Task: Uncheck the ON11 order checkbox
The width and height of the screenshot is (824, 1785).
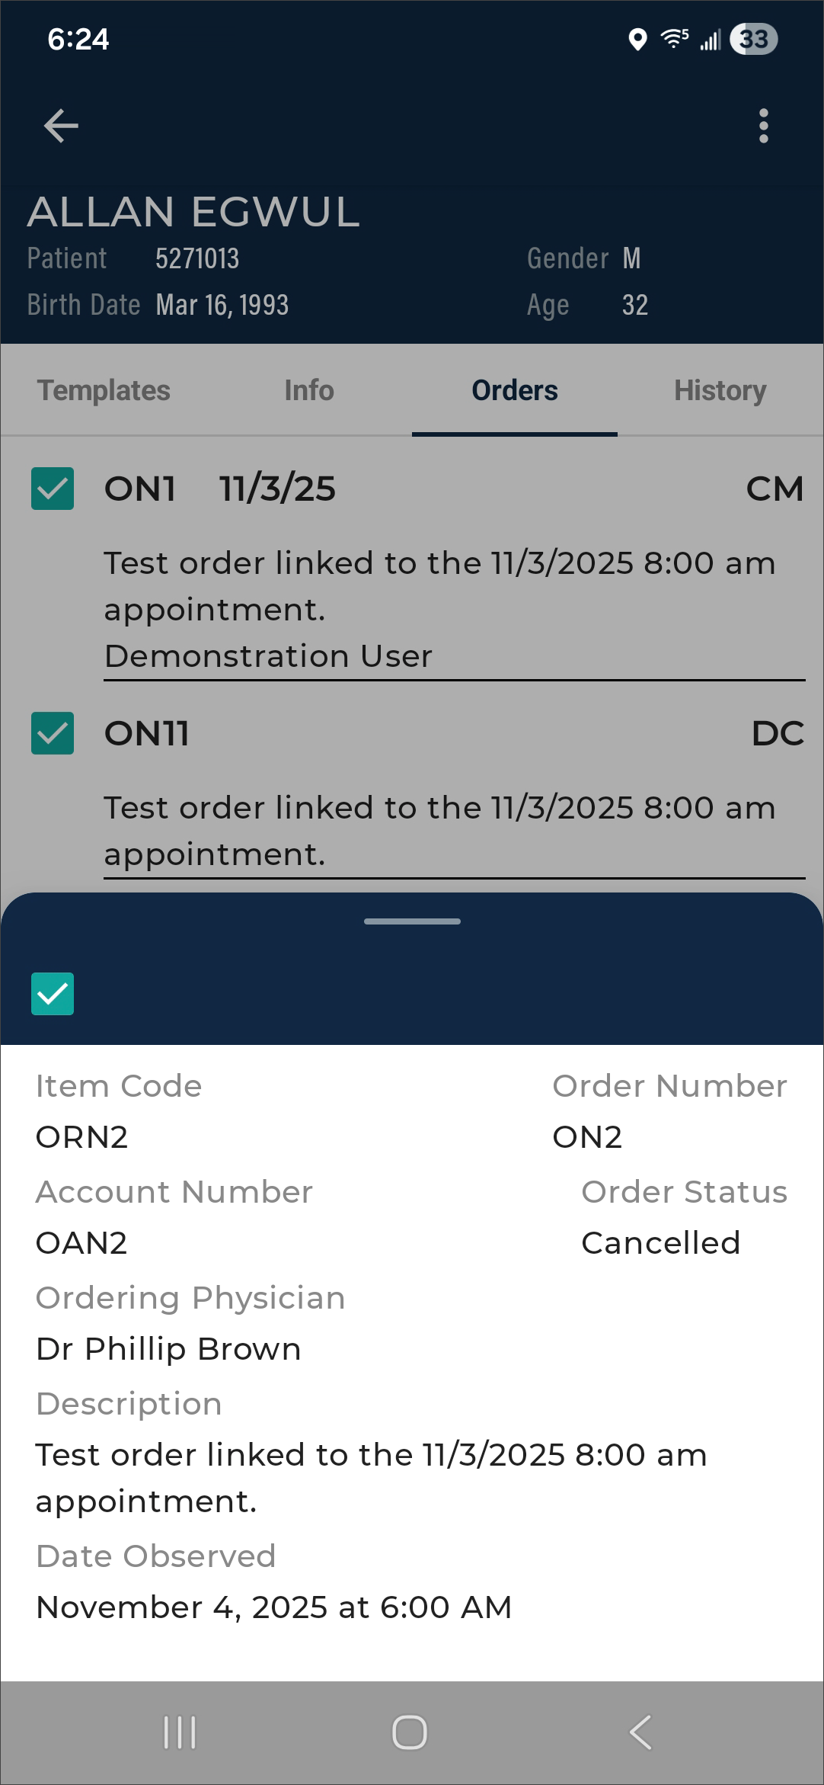Action: 53,733
